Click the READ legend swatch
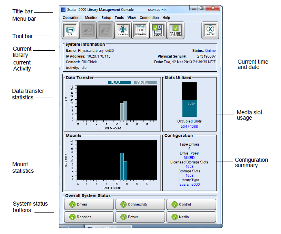 coord(120,82)
